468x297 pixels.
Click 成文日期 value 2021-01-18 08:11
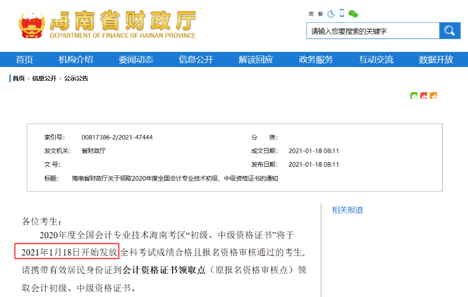pyautogui.click(x=314, y=151)
